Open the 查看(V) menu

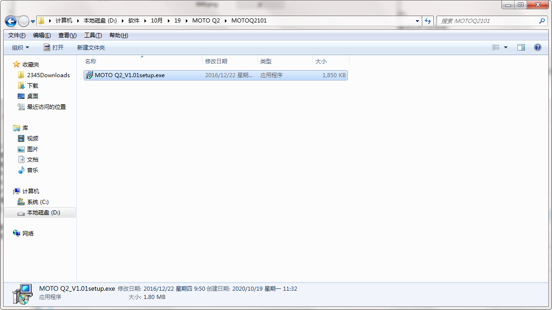(68, 35)
